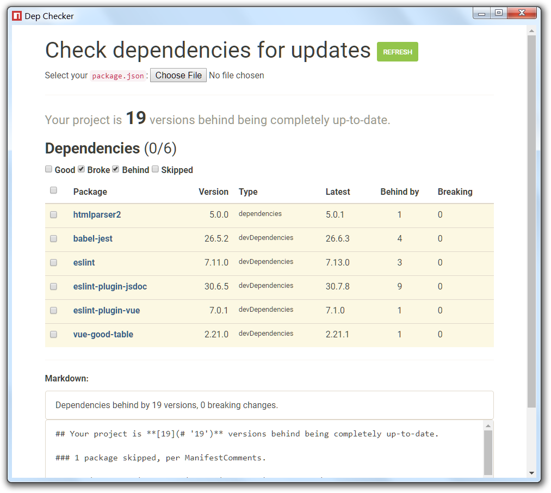Open the vue-good-table package link
The image size is (551, 493).
coord(103,334)
